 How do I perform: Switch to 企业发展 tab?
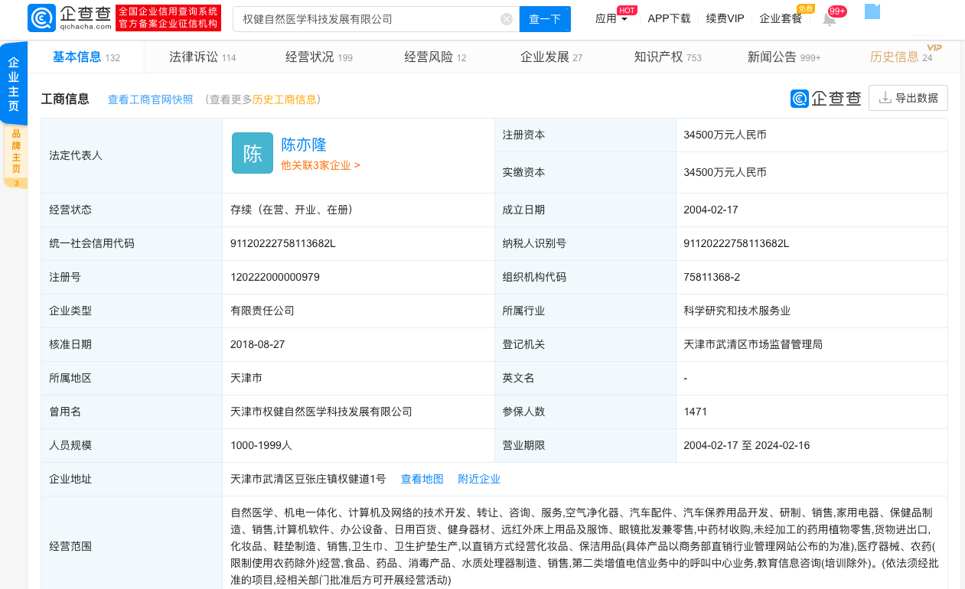[551, 57]
